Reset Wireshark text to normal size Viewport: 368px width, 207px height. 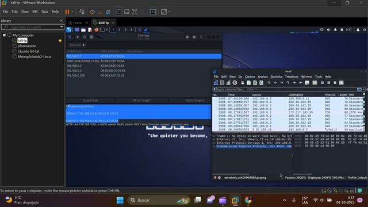pos(335,83)
